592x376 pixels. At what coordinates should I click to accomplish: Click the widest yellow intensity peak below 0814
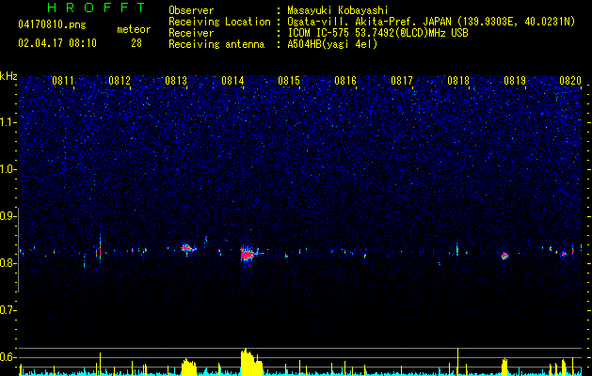coord(251,362)
